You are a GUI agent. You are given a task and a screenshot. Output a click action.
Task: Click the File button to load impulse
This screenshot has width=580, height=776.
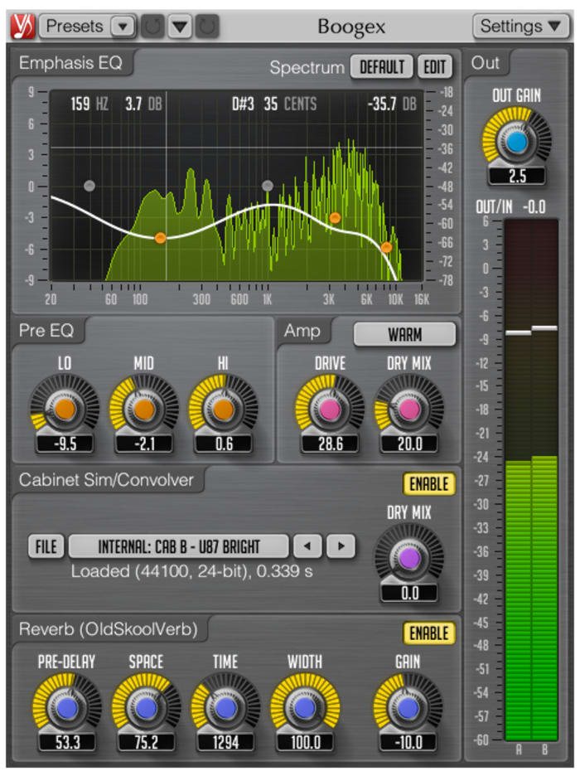[x=46, y=546]
